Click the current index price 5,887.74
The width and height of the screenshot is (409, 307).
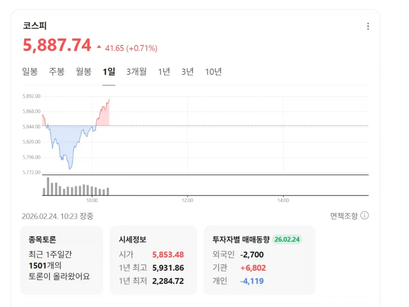pyautogui.click(x=57, y=45)
